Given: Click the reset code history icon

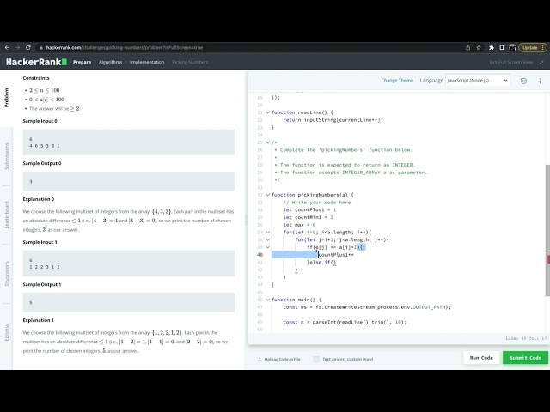Looking at the screenshot, I should pos(523,81).
